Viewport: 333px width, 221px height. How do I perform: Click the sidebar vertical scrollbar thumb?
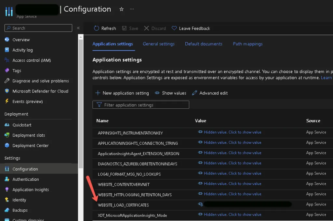tap(81, 104)
